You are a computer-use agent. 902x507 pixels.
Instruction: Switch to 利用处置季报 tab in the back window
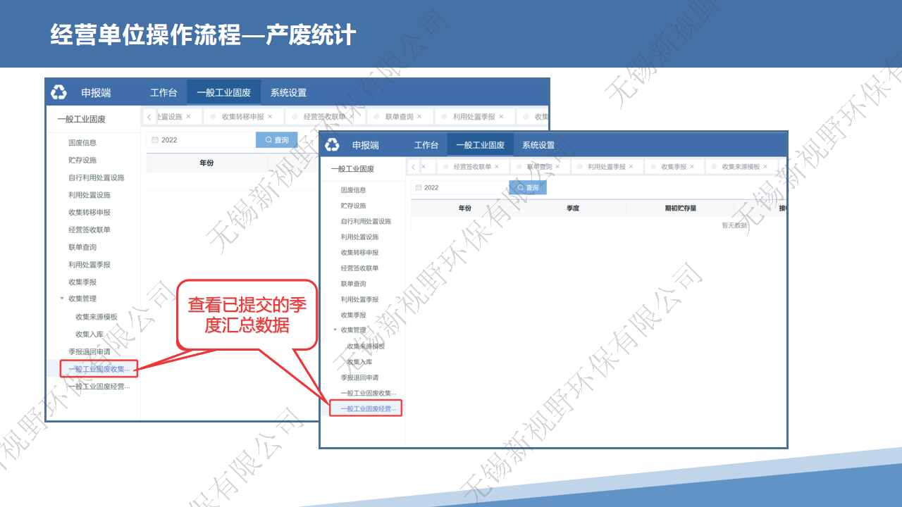click(474, 117)
